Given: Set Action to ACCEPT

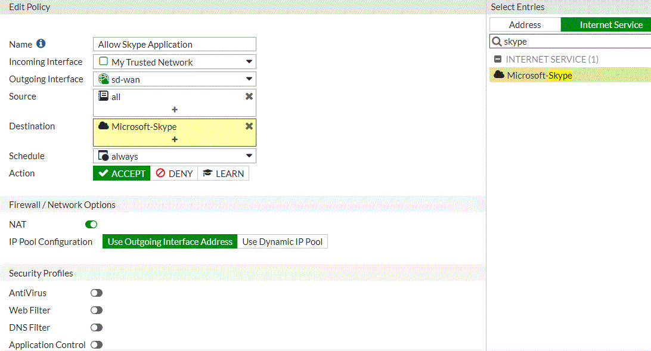Looking at the screenshot, I should pyautogui.click(x=122, y=173).
